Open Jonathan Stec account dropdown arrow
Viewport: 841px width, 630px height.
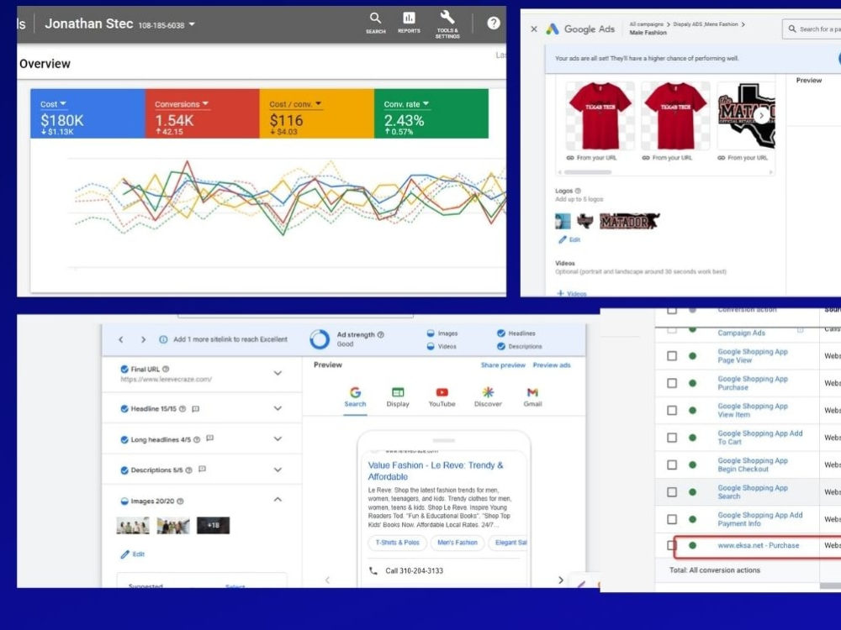tap(192, 24)
